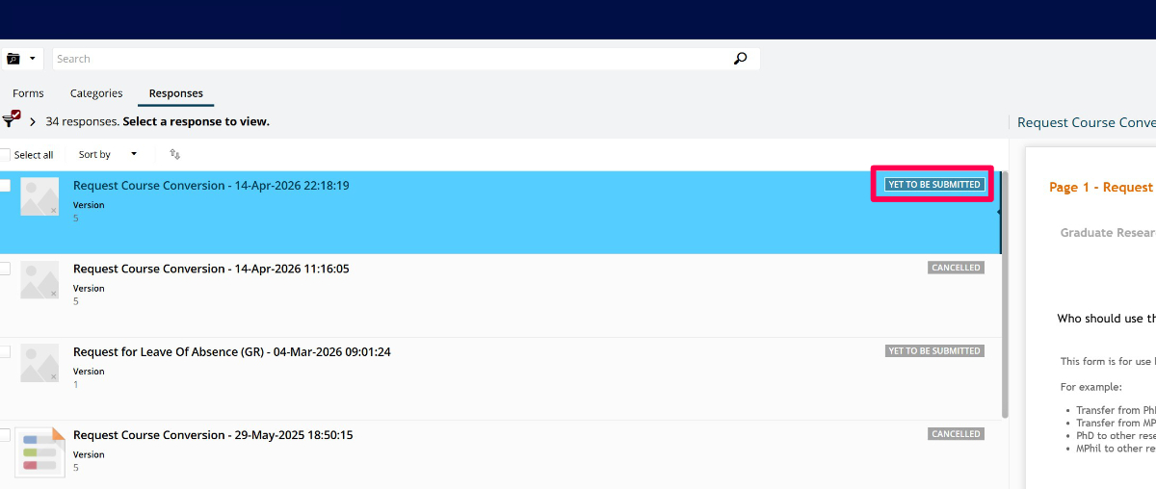Click the thumbnail of the 11:16:05 response
This screenshot has width=1156, height=489.
tap(39, 280)
